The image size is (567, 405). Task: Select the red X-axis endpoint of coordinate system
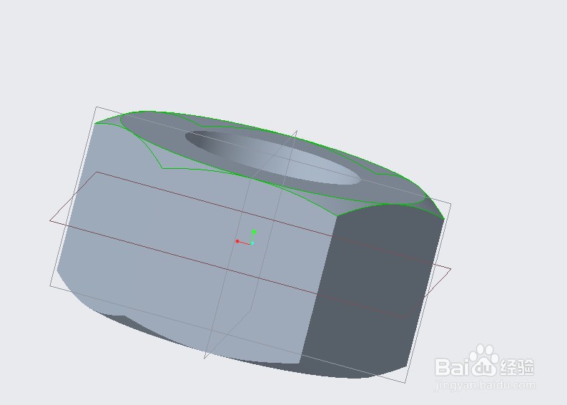237,241
